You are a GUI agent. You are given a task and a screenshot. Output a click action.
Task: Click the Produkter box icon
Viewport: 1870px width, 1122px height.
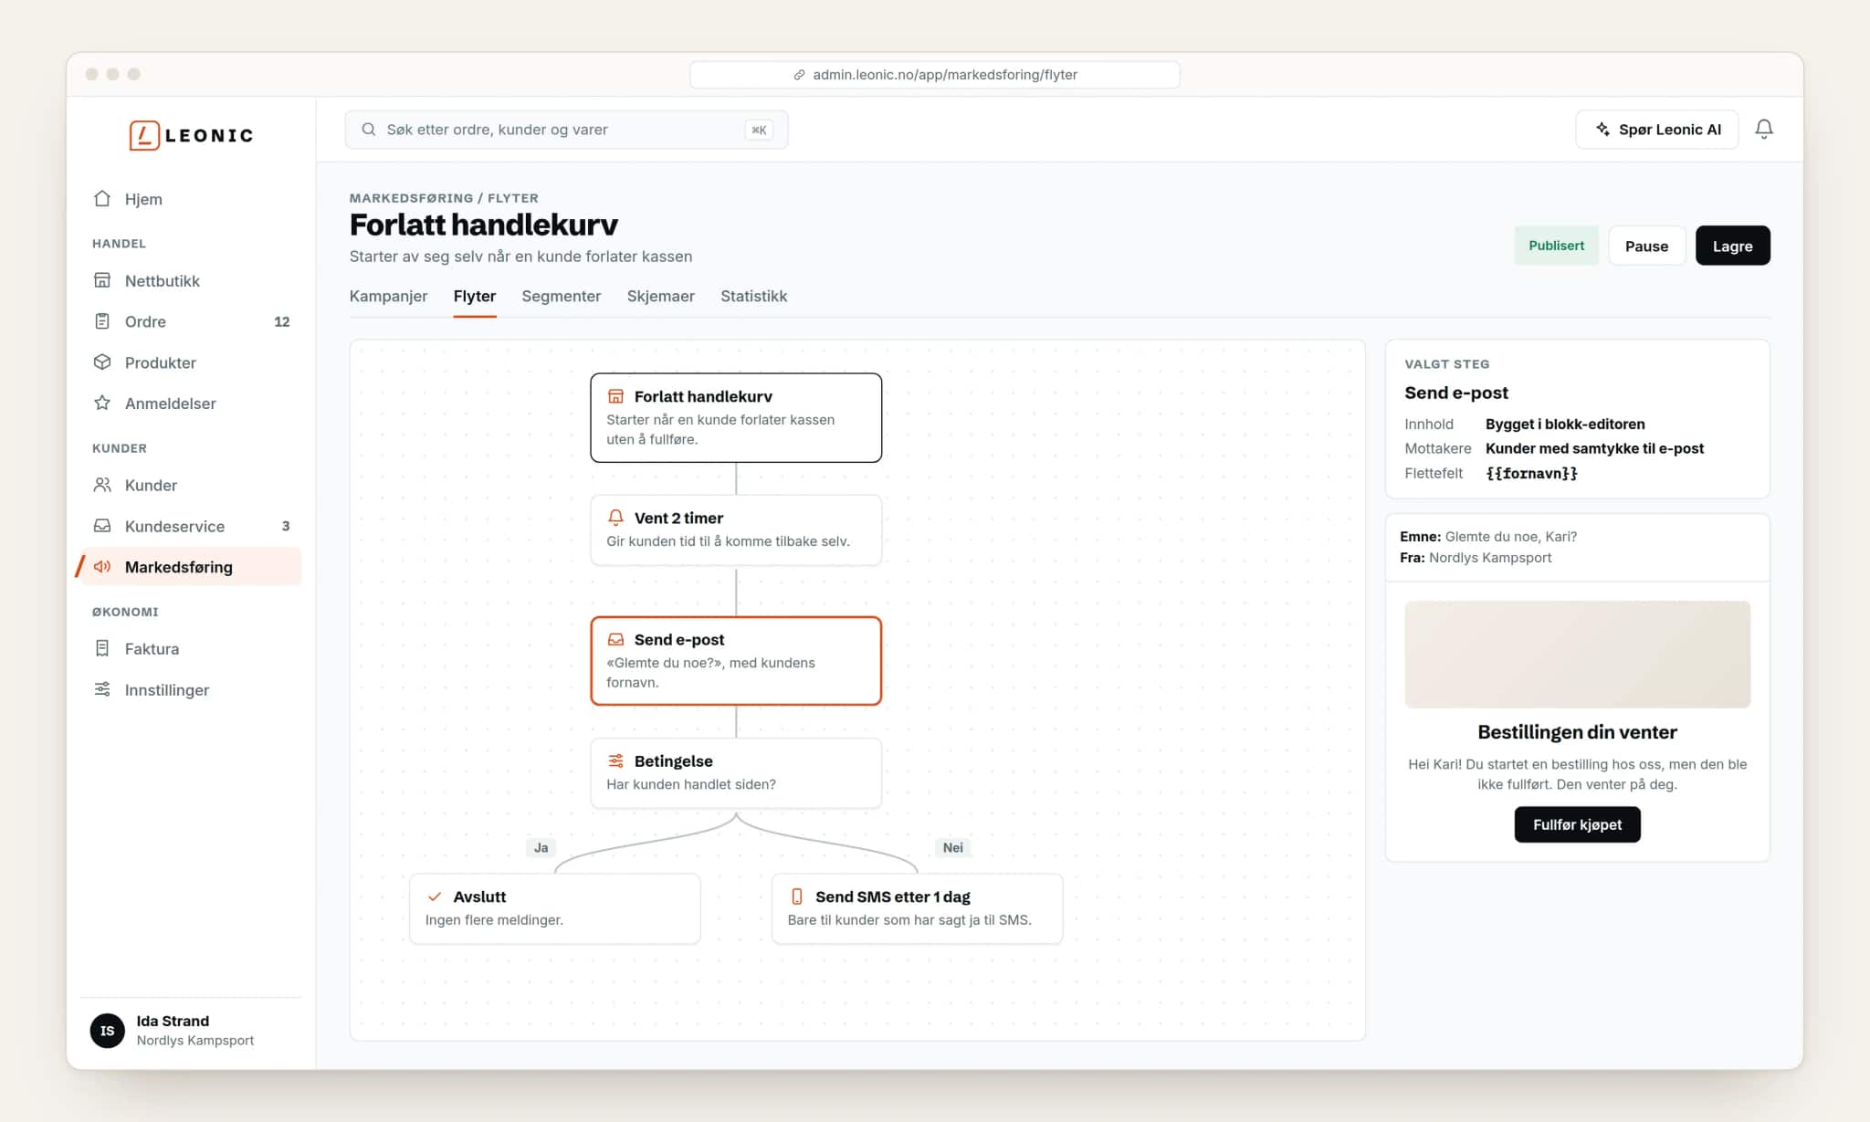tap(102, 362)
